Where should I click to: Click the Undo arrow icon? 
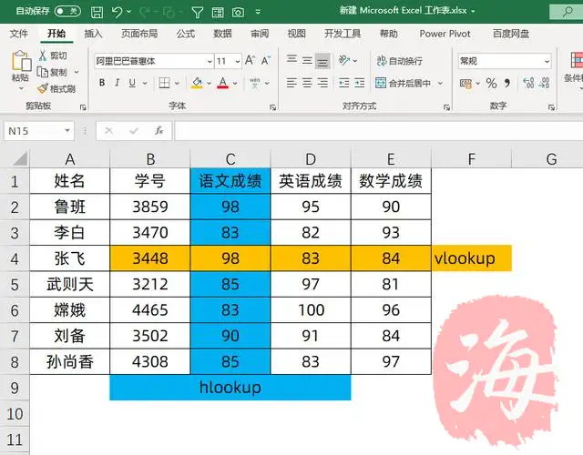118,12
